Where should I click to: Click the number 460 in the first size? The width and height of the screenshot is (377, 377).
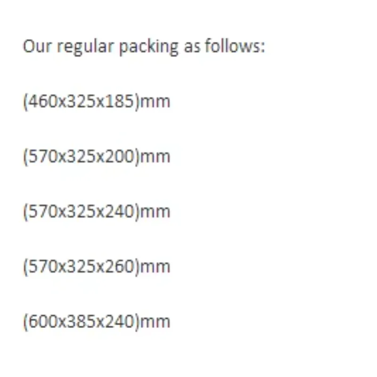(43, 101)
